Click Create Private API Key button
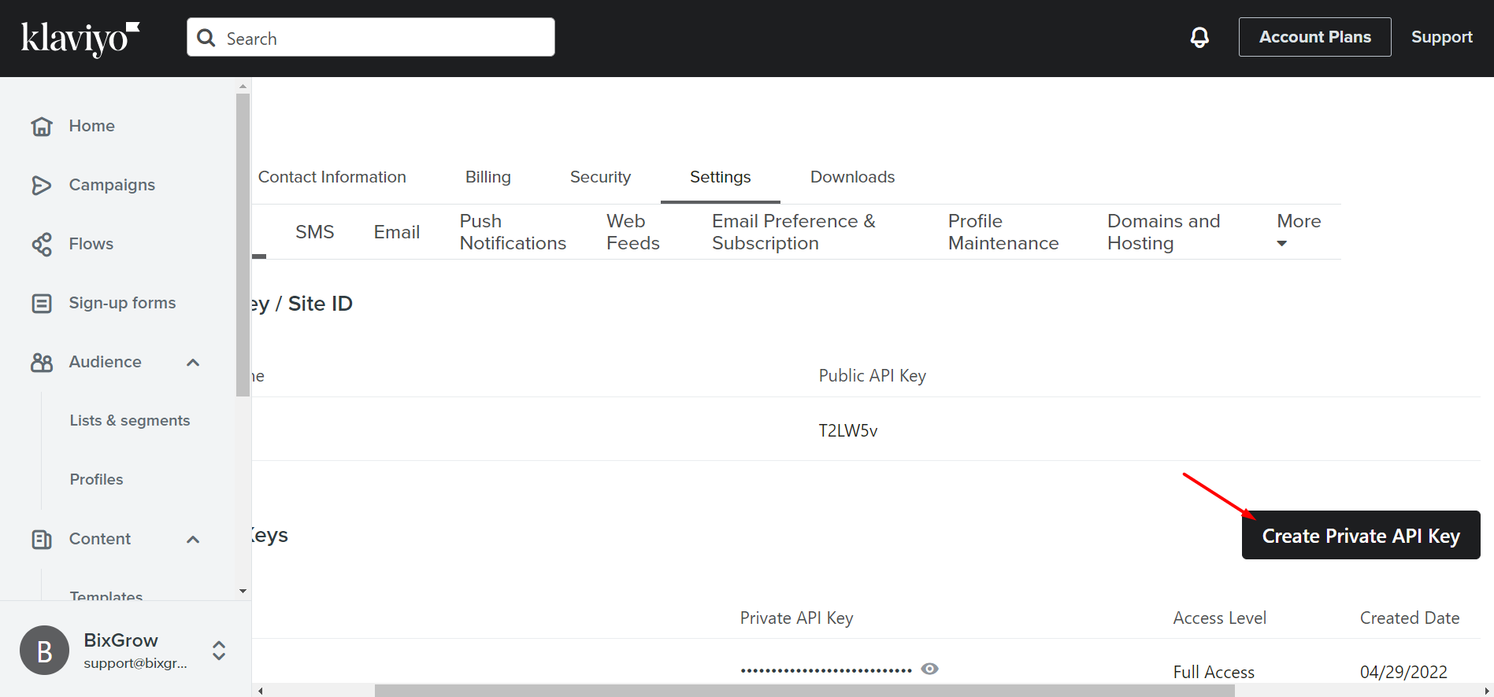Image resolution: width=1494 pixels, height=697 pixels. 1360,536
